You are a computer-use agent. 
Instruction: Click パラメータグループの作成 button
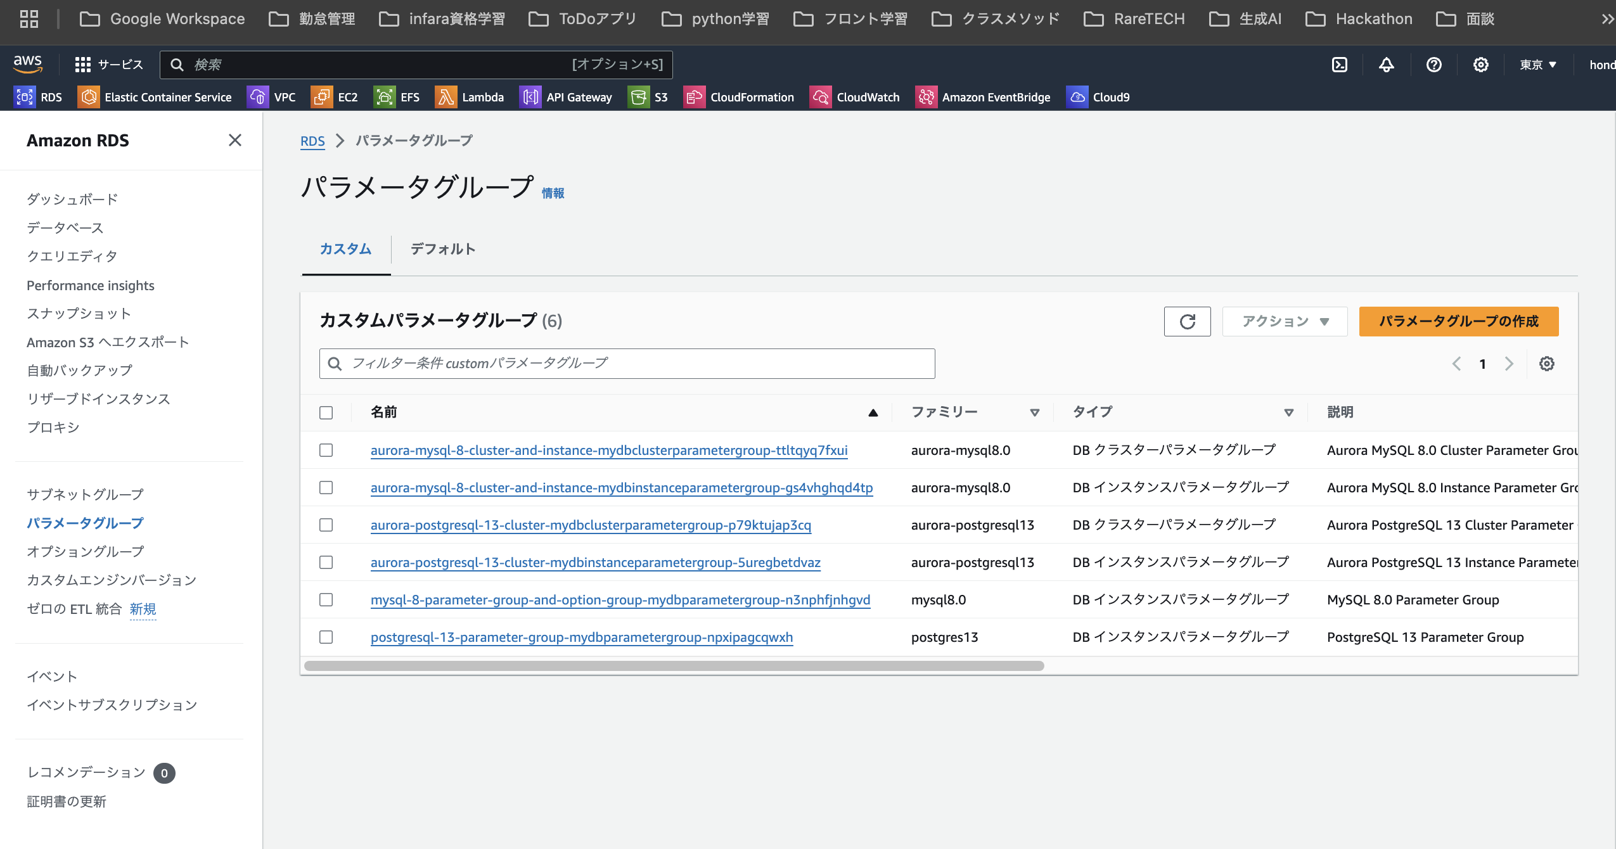1458,321
